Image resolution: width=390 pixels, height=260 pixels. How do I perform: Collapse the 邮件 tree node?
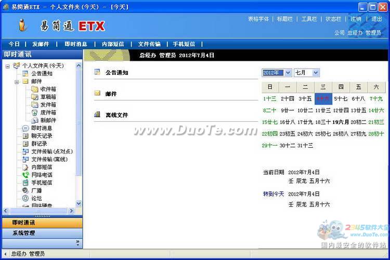click(x=17, y=82)
